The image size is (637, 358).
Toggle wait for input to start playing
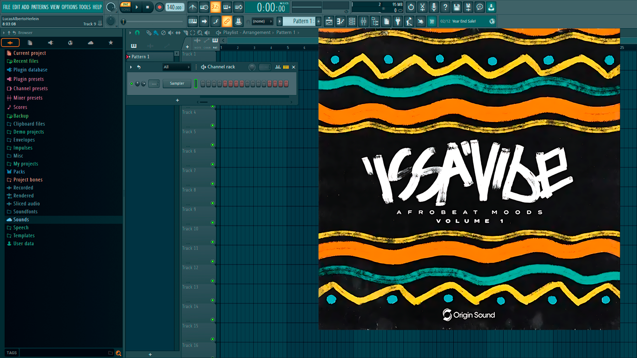click(x=204, y=7)
